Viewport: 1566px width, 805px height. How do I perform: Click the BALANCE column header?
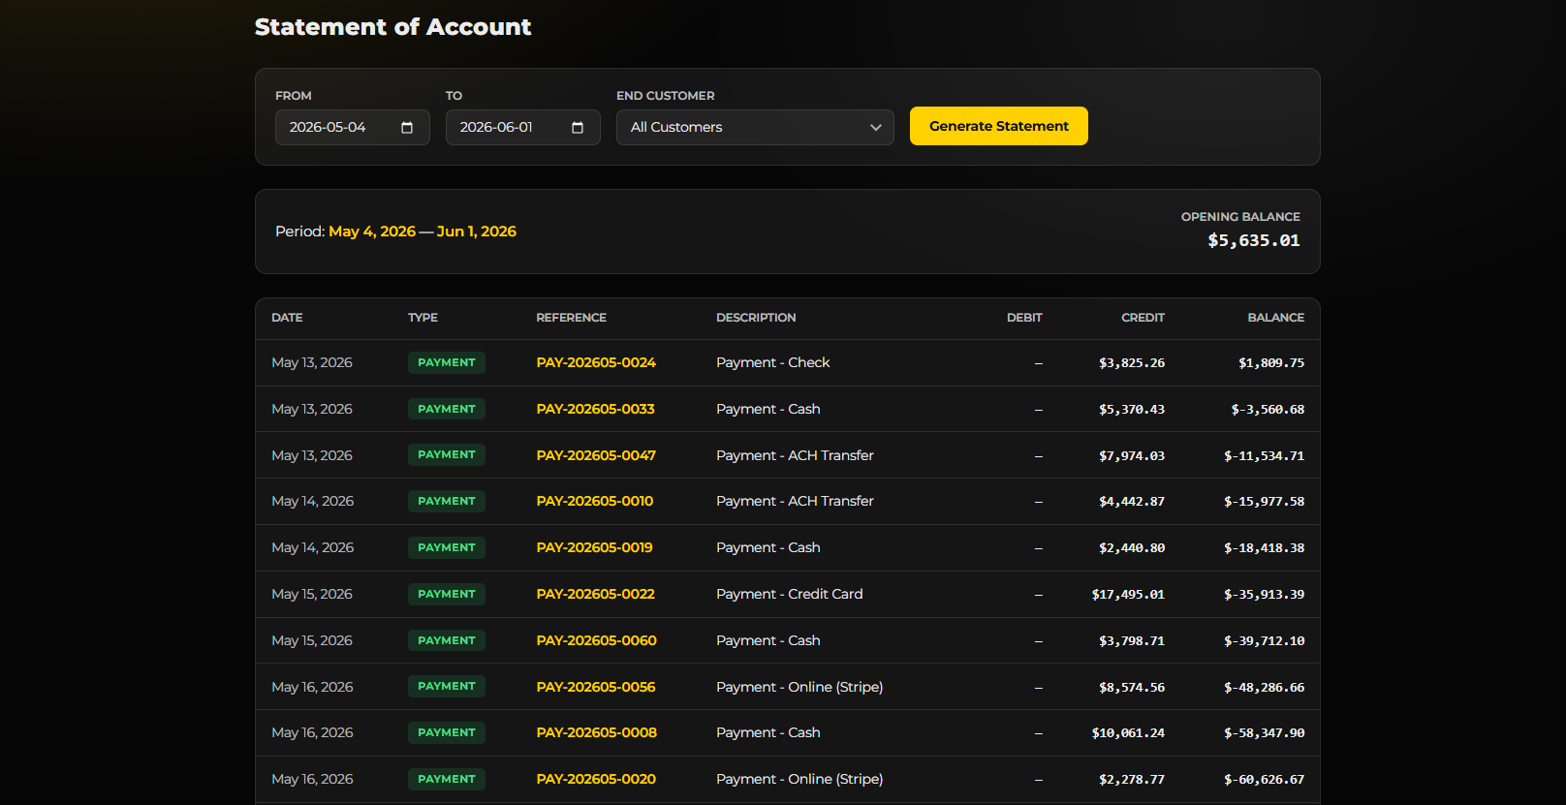click(x=1275, y=318)
